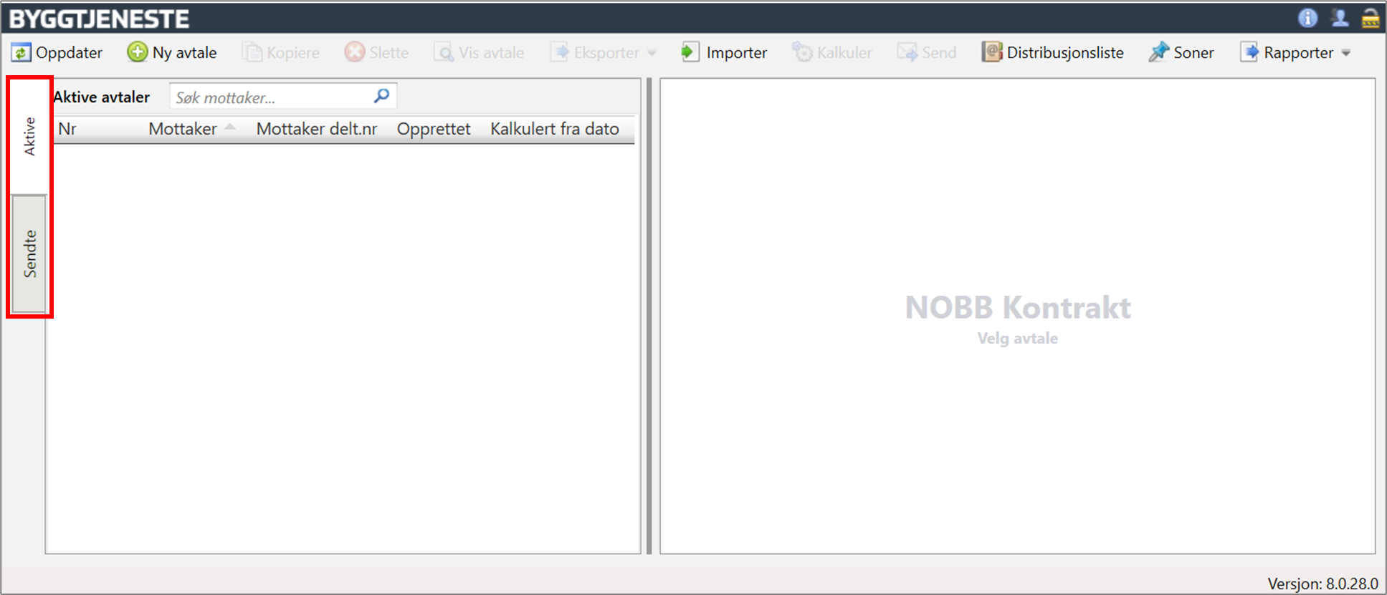The width and height of the screenshot is (1387, 595).
Task: Switch to the Sendte vertical tab
Action: [29, 253]
